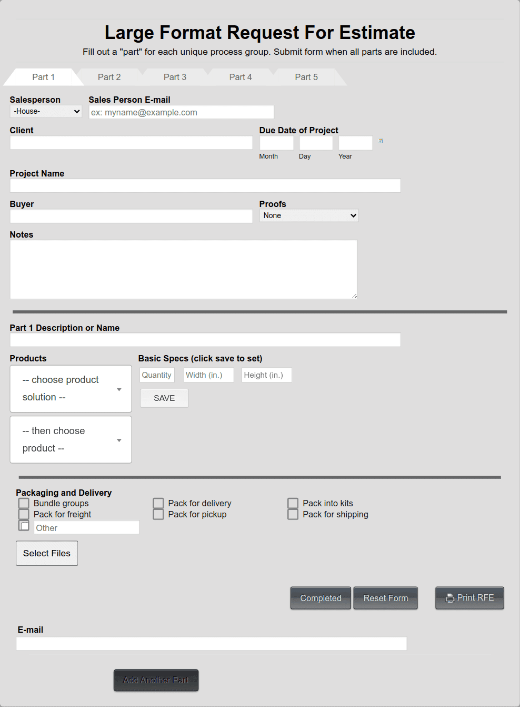Open the Proofs dropdown
Screen dimensions: 520x707
[x=309, y=215]
